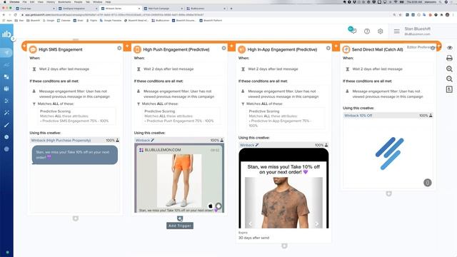Screen dimensions: 457x257
Task: Open the magic wand icon in sidebar
Action: coord(6,113)
